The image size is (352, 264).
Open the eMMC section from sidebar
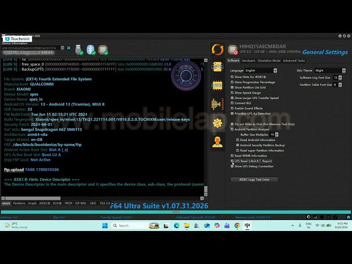pos(217,85)
